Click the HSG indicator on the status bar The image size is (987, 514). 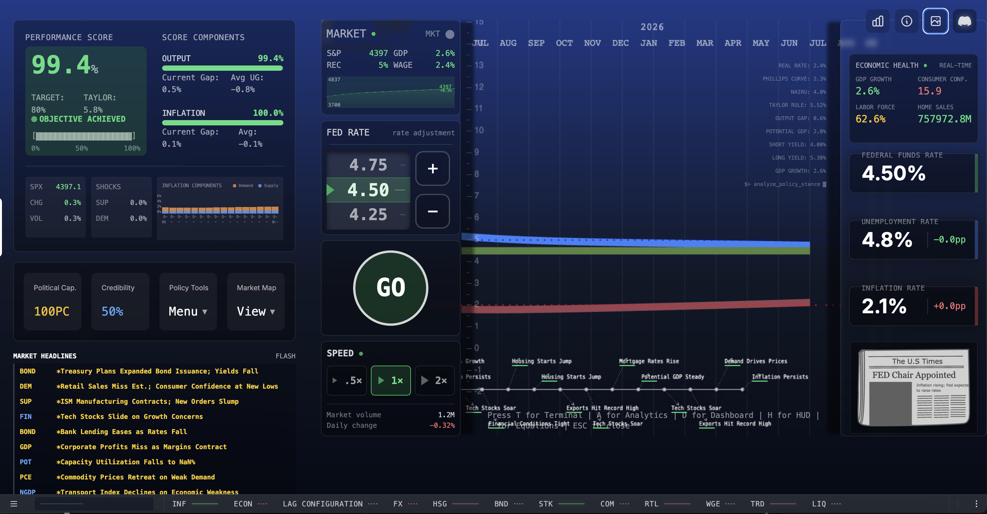point(440,504)
